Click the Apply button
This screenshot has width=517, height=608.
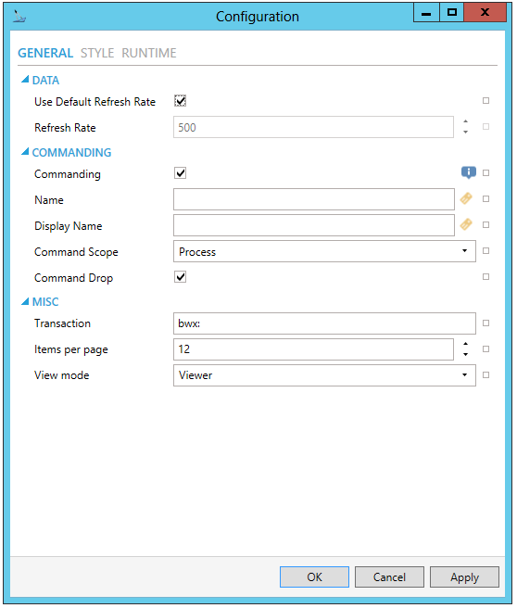(464, 577)
